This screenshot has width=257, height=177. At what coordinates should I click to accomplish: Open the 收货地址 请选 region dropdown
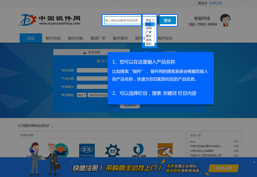(81, 95)
